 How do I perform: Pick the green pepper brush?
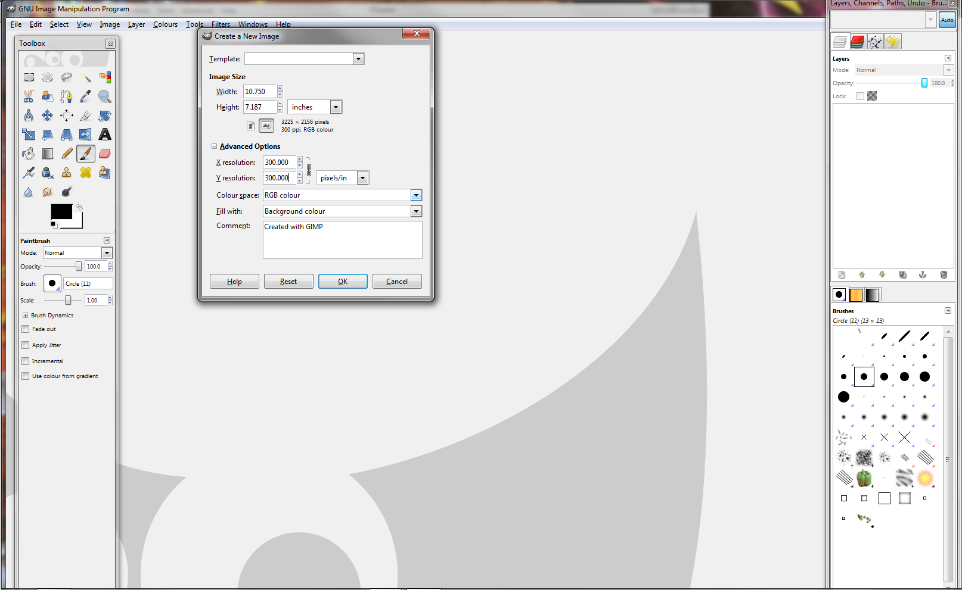coord(864,478)
